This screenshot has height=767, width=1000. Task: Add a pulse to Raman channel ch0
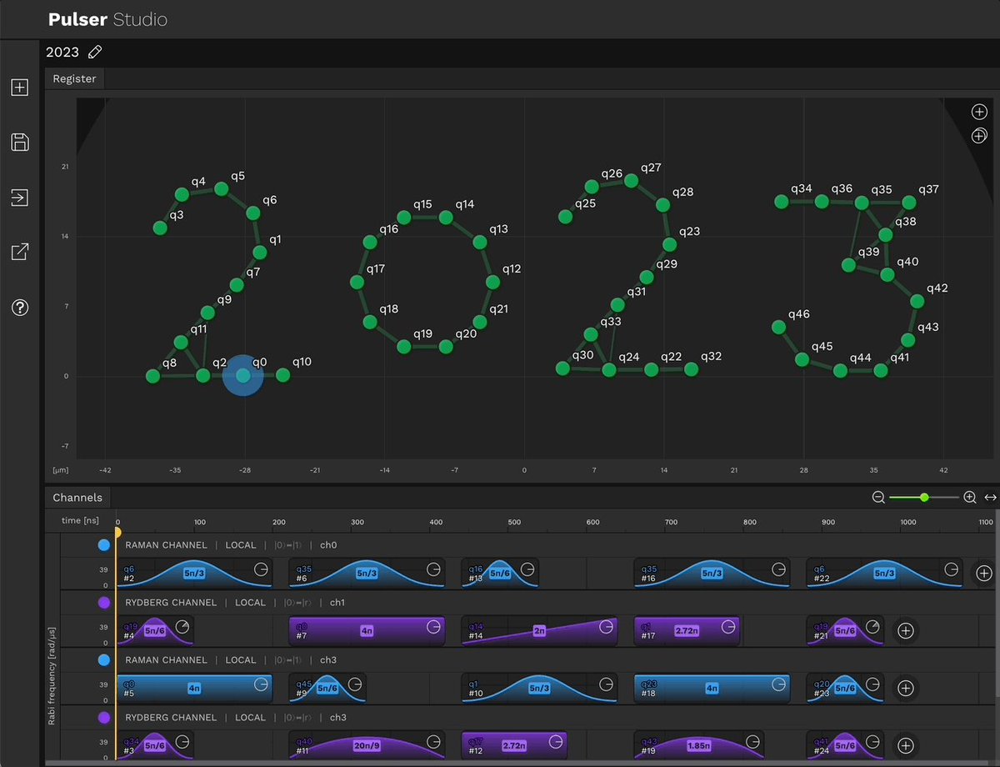[983, 573]
